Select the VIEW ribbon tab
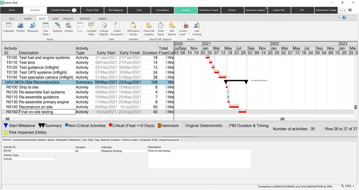This screenshot has width=359, height=190. [55, 19]
